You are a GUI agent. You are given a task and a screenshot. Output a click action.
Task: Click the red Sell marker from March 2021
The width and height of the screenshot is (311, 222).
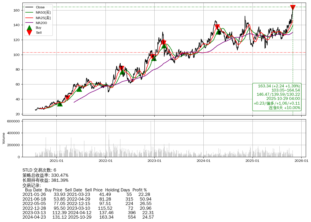click(67, 98)
